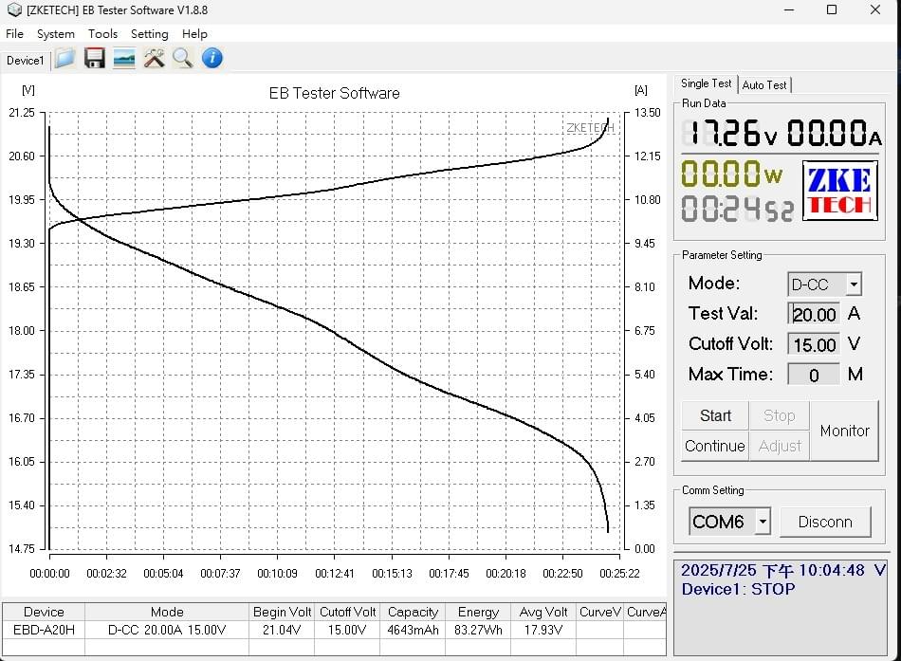Click the Start button
The height and width of the screenshot is (661, 901).
[x=715, y=415]
